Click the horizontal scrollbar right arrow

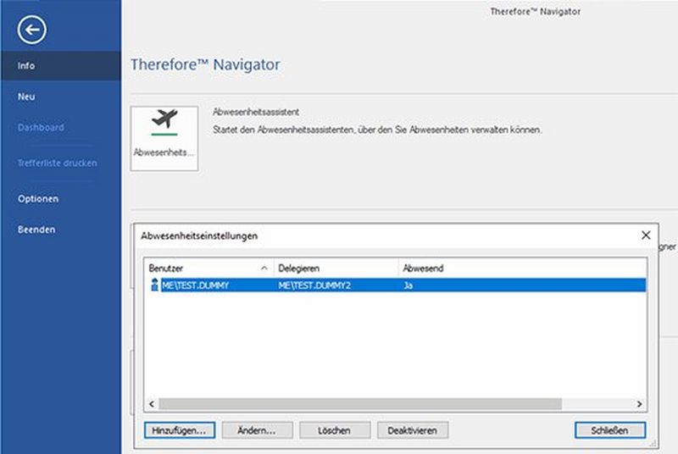pyautogui.click(x=639, y=404)
